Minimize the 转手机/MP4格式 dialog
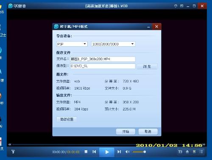Screen dimensions: 212x160 [x=148, y=27]
